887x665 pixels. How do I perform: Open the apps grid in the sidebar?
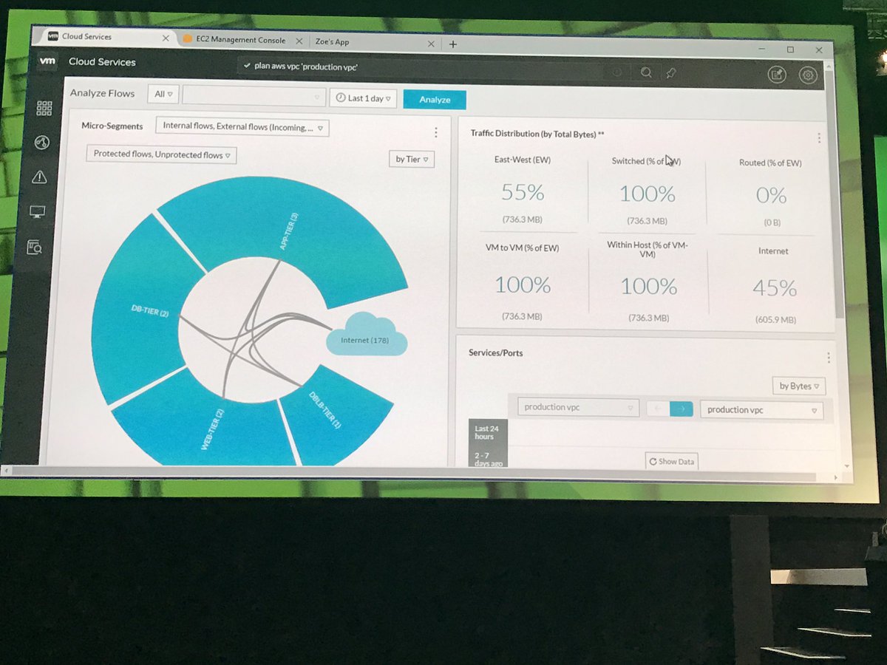pyautogui.click(x=44, y=108)
